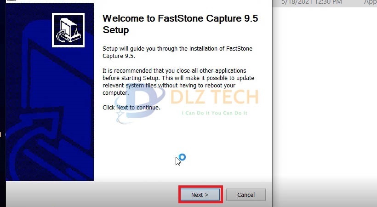
Task: Click 'I Can Do It You Can Do It' tagline
Action: [x=214, y=113]
